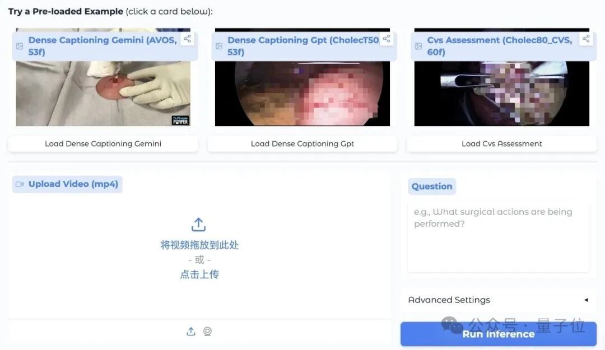This screenshot has height=350, width=605.
Task: Click the webcam icon below the video drop zone
Action: [207, 332]
